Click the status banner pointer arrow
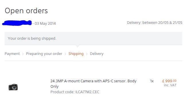Screen dimensions: 192x107 coord(77,46)
